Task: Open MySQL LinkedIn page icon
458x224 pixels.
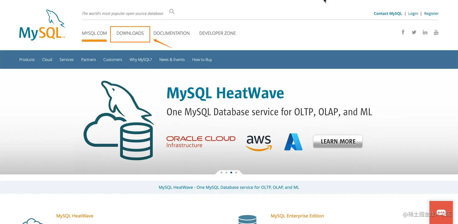Action: point(425,32)
